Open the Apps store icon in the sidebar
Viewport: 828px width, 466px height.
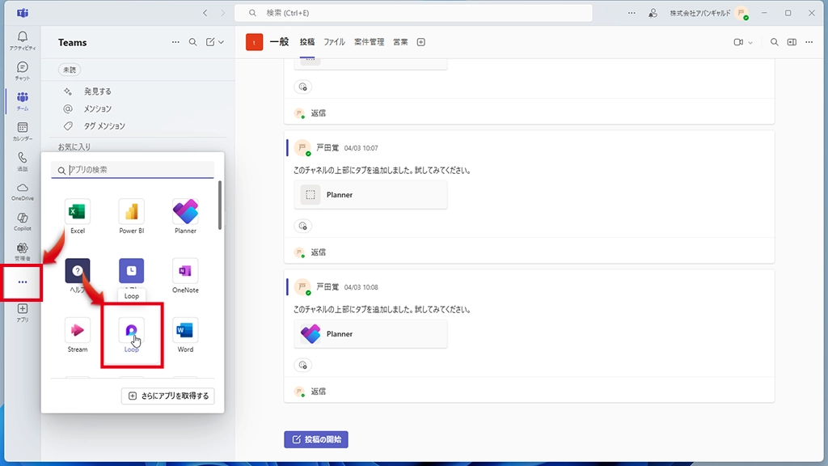22,312
